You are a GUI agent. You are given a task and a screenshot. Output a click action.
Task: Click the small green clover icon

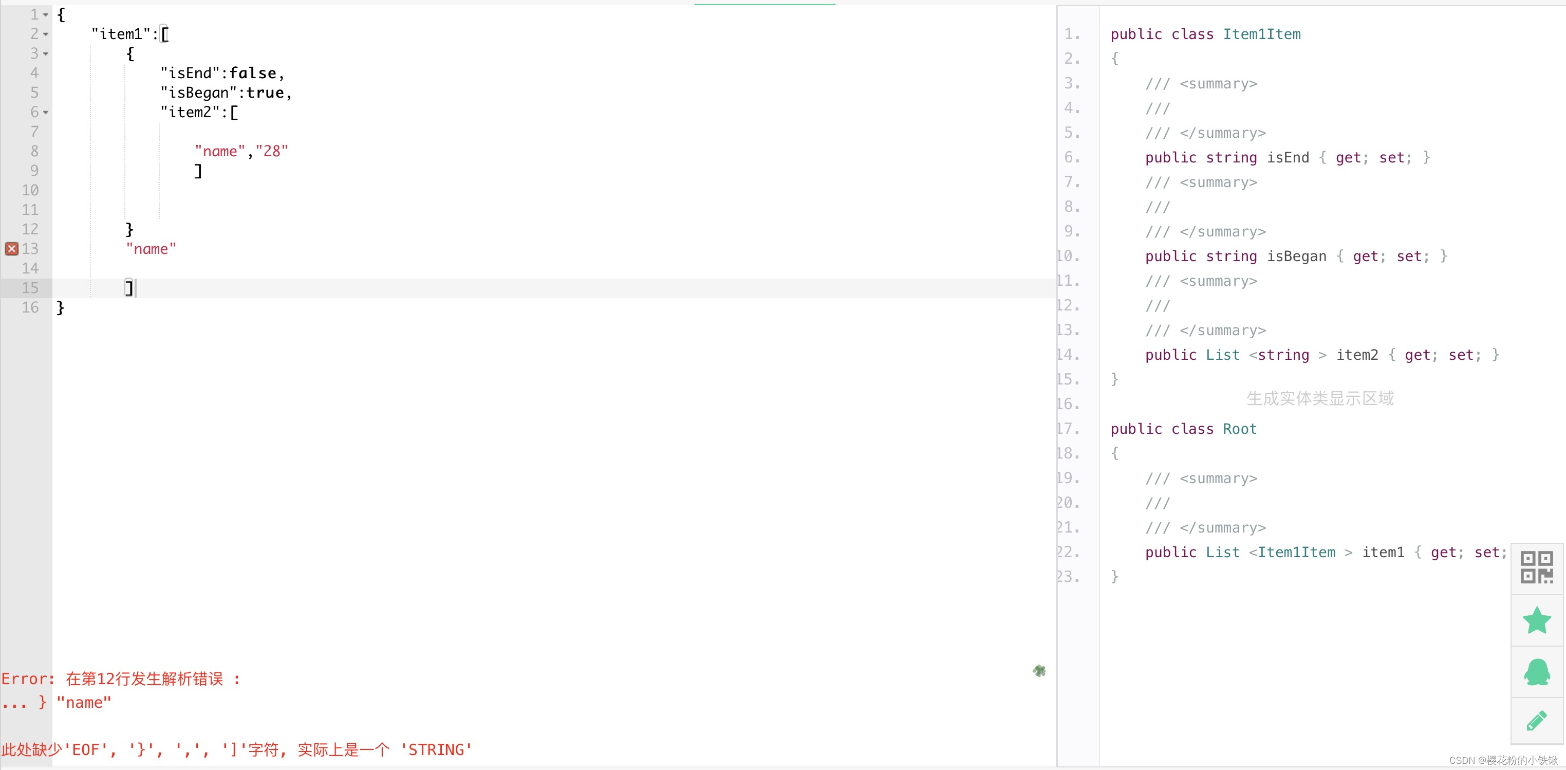[x=1039, y=670]
